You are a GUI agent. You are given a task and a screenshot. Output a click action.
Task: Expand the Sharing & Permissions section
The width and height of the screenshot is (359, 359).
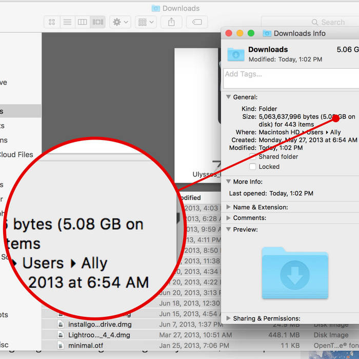[x=228, y=318]
